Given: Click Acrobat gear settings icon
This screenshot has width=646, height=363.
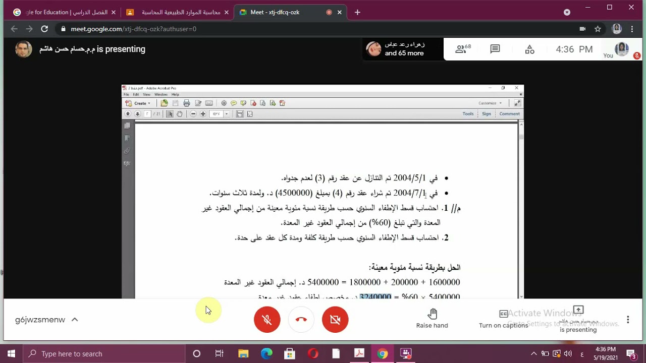Looking at the screenshot, I should click(224, 103).
